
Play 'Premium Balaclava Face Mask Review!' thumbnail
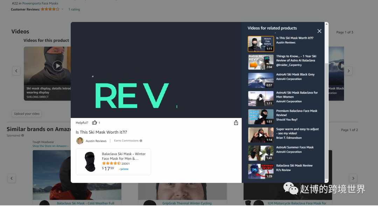point(261,117)
